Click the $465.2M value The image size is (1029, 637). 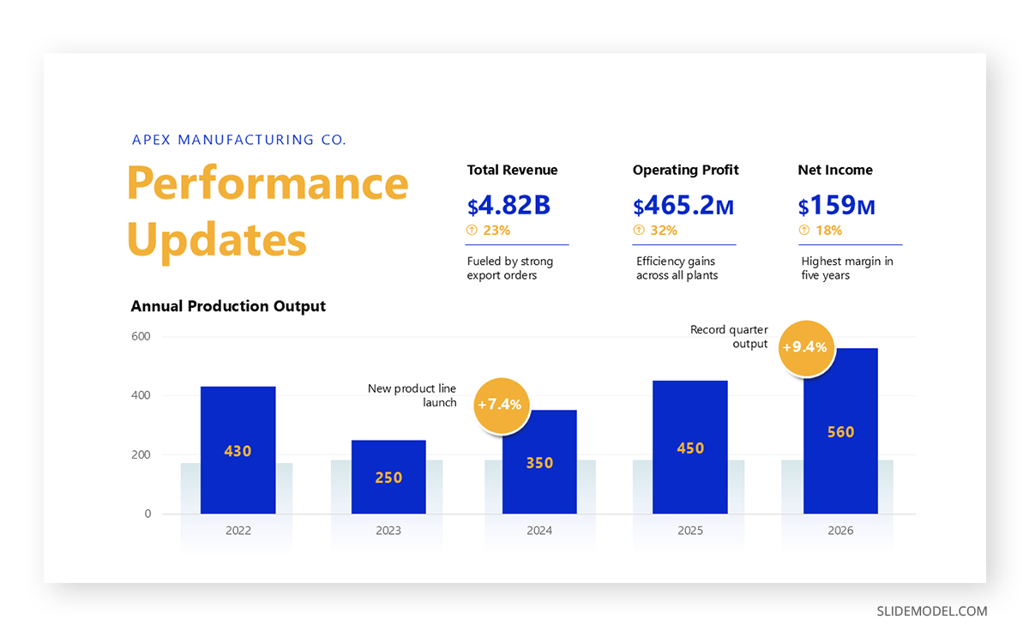[x=683, y=206]
